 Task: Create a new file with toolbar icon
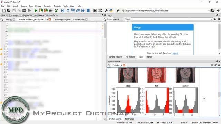[4, 11]
